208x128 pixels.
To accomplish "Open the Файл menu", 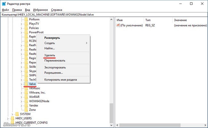I will tap(5, 10).
